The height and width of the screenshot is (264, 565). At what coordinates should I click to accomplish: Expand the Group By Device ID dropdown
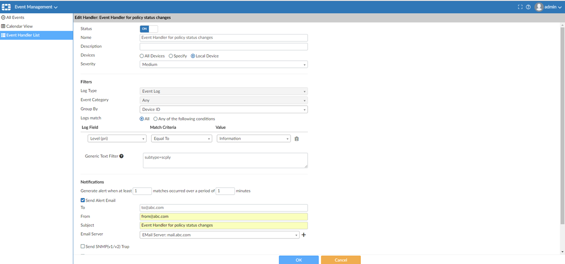(224, 109)
